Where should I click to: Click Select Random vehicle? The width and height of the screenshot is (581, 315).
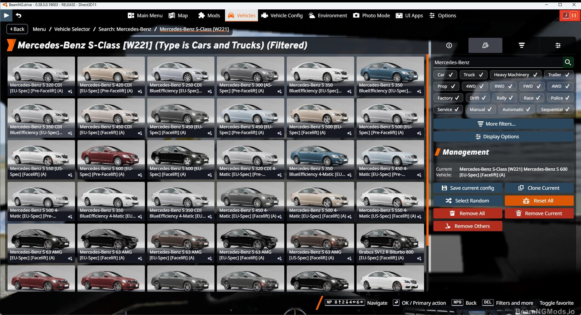tap(468, 201)
